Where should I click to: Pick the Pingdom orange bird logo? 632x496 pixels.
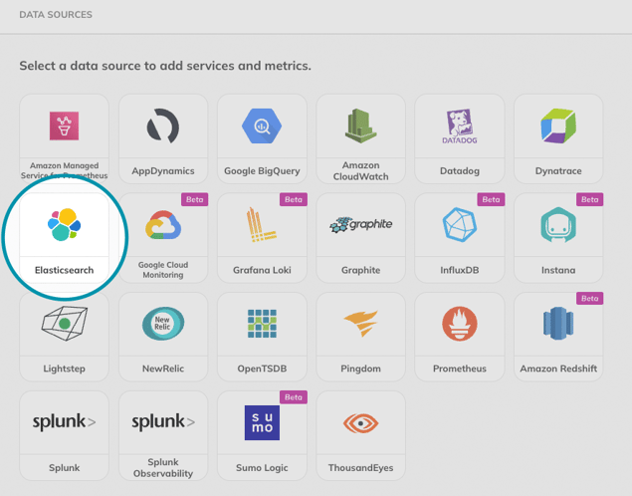pos(360,324)
